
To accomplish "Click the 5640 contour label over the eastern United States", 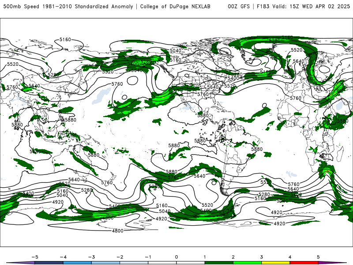I will [213, 87].
